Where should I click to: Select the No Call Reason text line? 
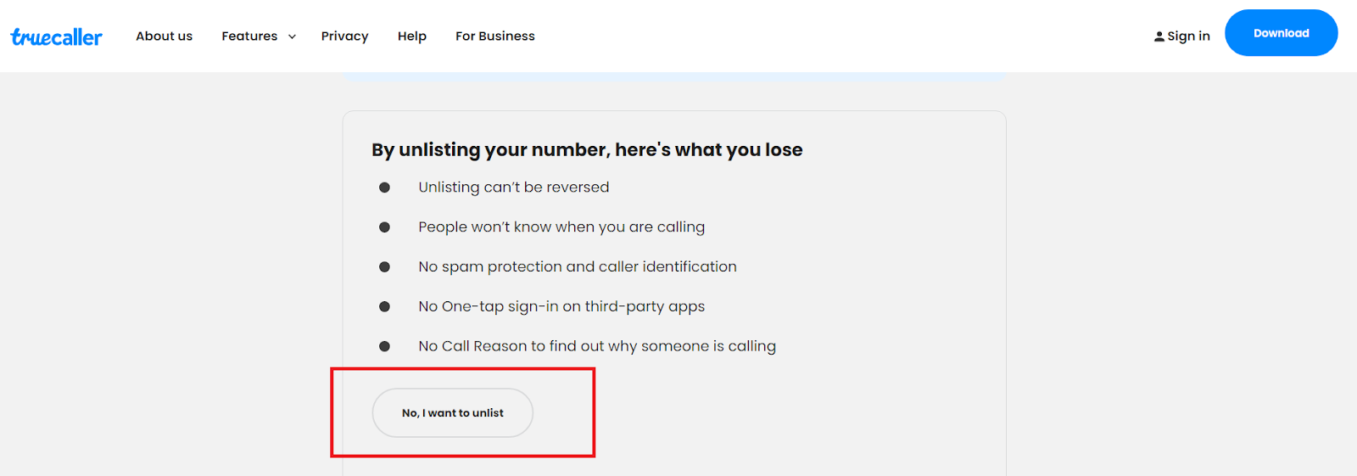click(597, 346)
